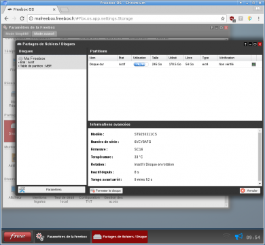This screenshot has height=245, width=265.
Task: Reload the page with the refresh icon
Action: 22,18
